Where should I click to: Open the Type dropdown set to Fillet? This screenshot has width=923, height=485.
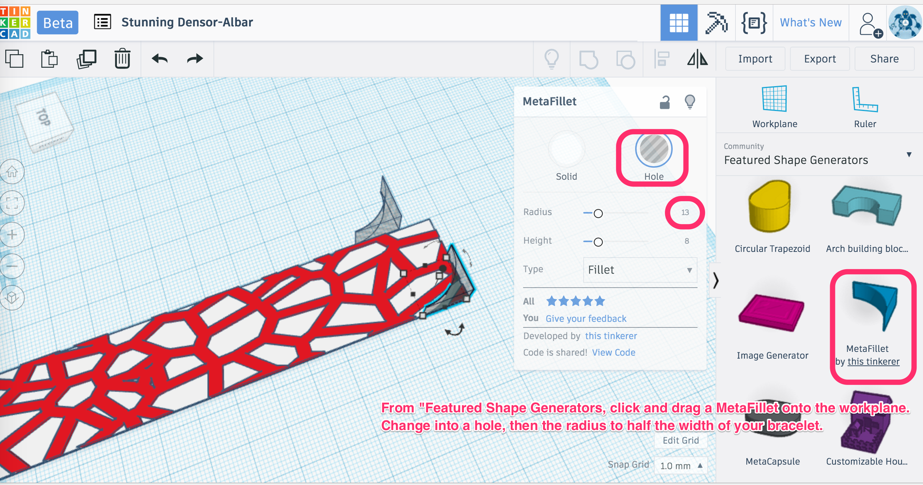click(640, 270)
